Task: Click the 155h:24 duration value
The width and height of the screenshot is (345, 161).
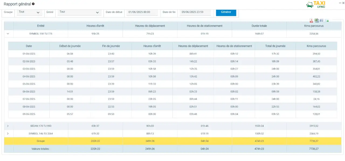Action: 259,126
